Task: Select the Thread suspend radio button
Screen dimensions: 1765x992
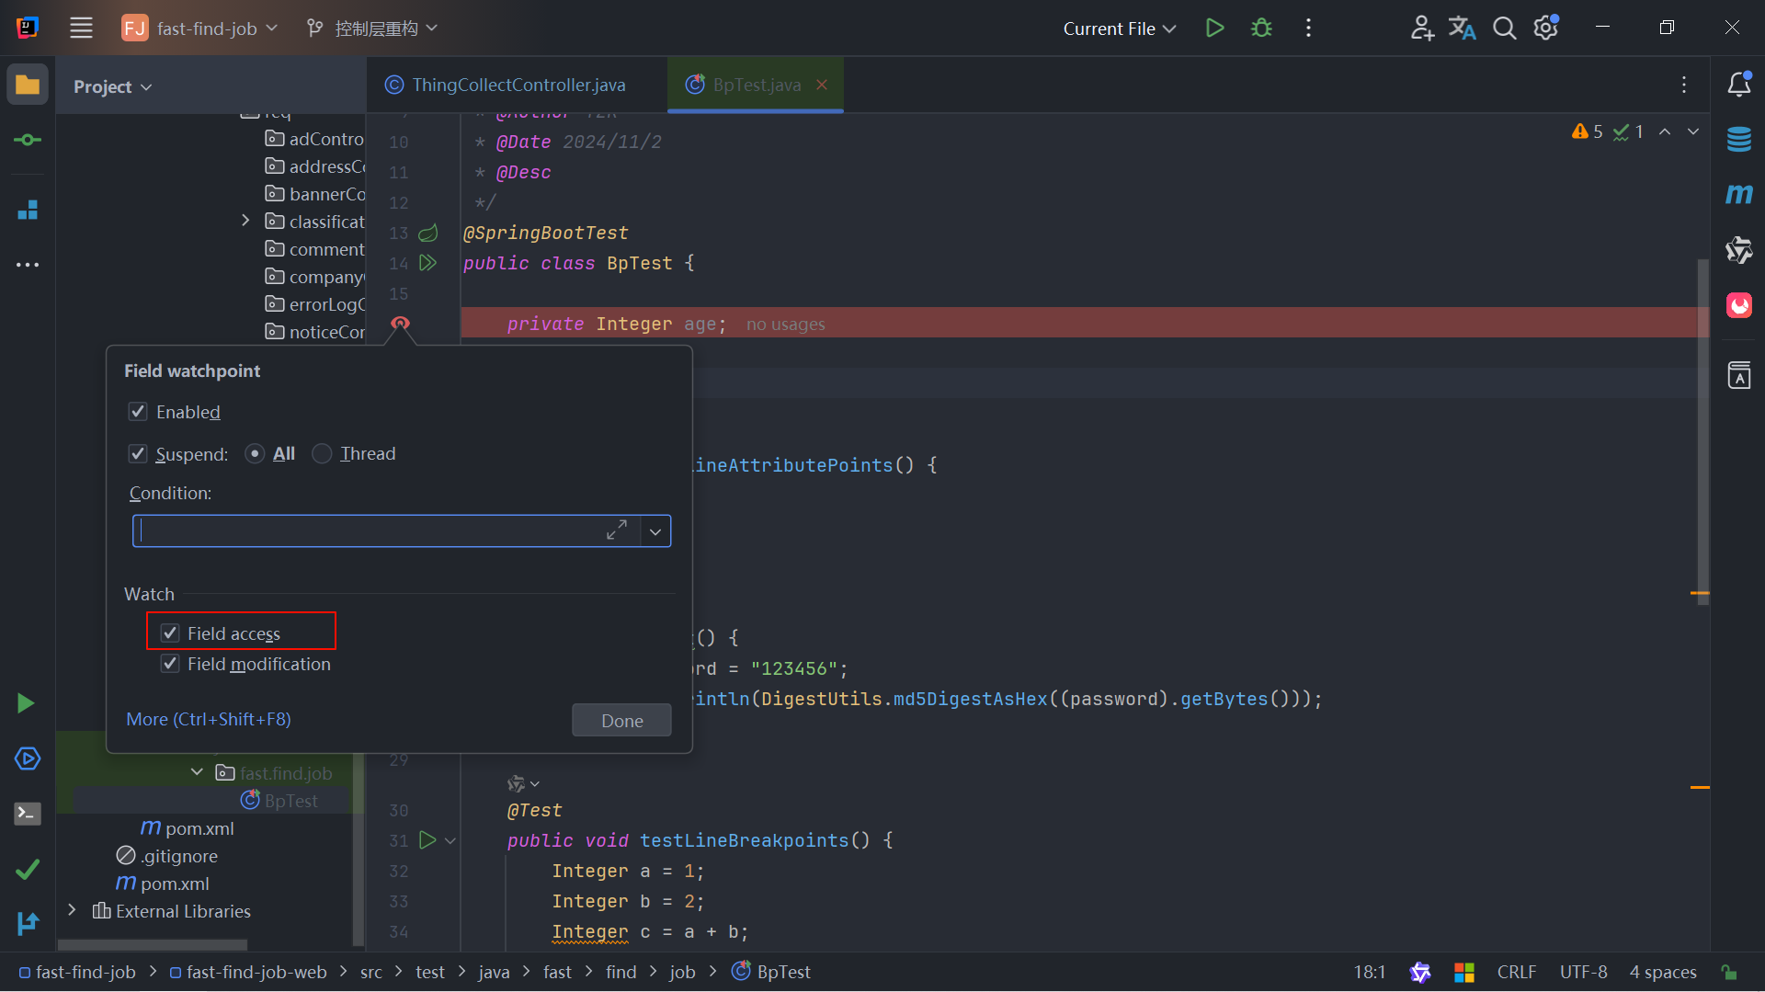Action: (x=322, y=453)
